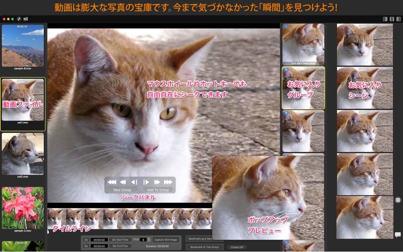Click Add To Group in seek panel
This screenshot has width=403, height=252.
(158, 190)
